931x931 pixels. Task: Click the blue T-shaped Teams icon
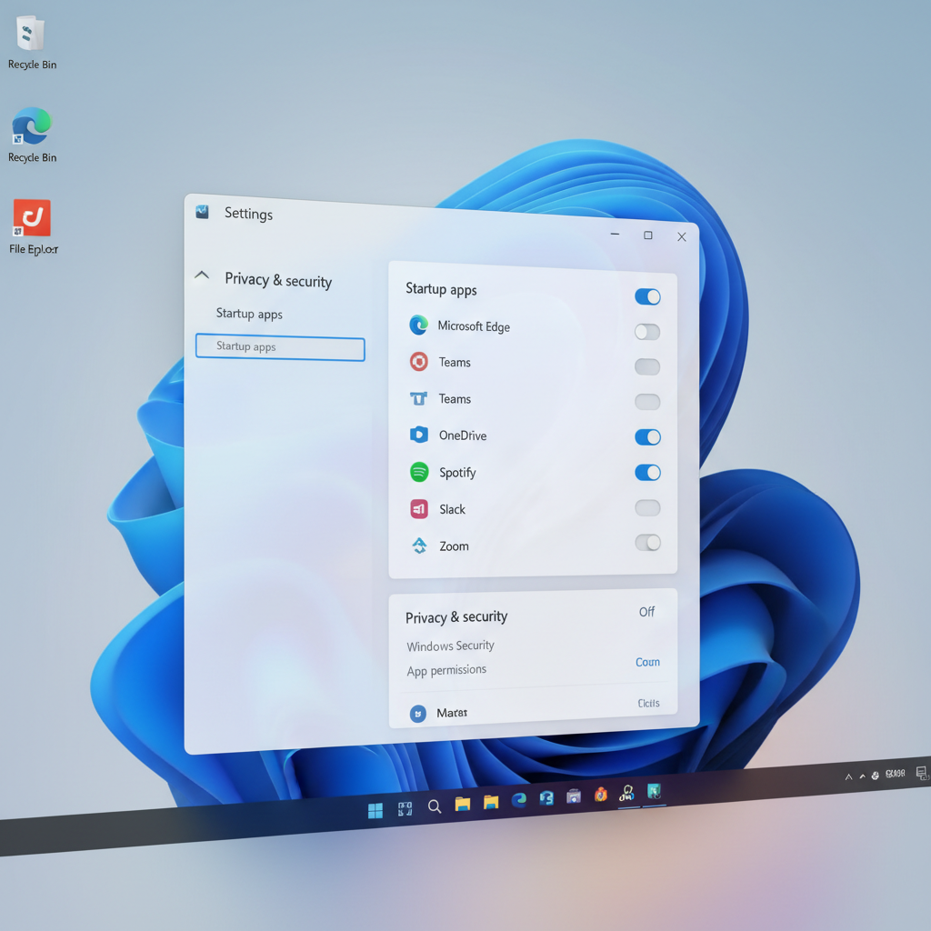418,398
